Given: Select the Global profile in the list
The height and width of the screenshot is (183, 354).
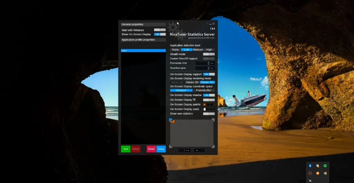Looking at the screenshot, I should pyautogui.click(x=143, y=51).
